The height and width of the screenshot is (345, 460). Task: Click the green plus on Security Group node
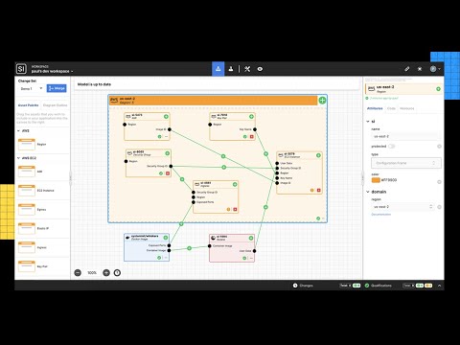point(167,153)
